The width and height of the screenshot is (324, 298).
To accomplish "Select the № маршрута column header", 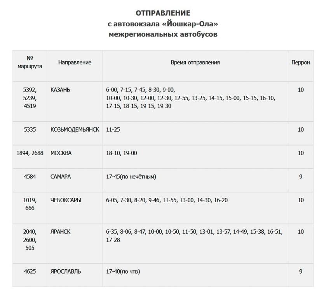I will pos(30,62).
